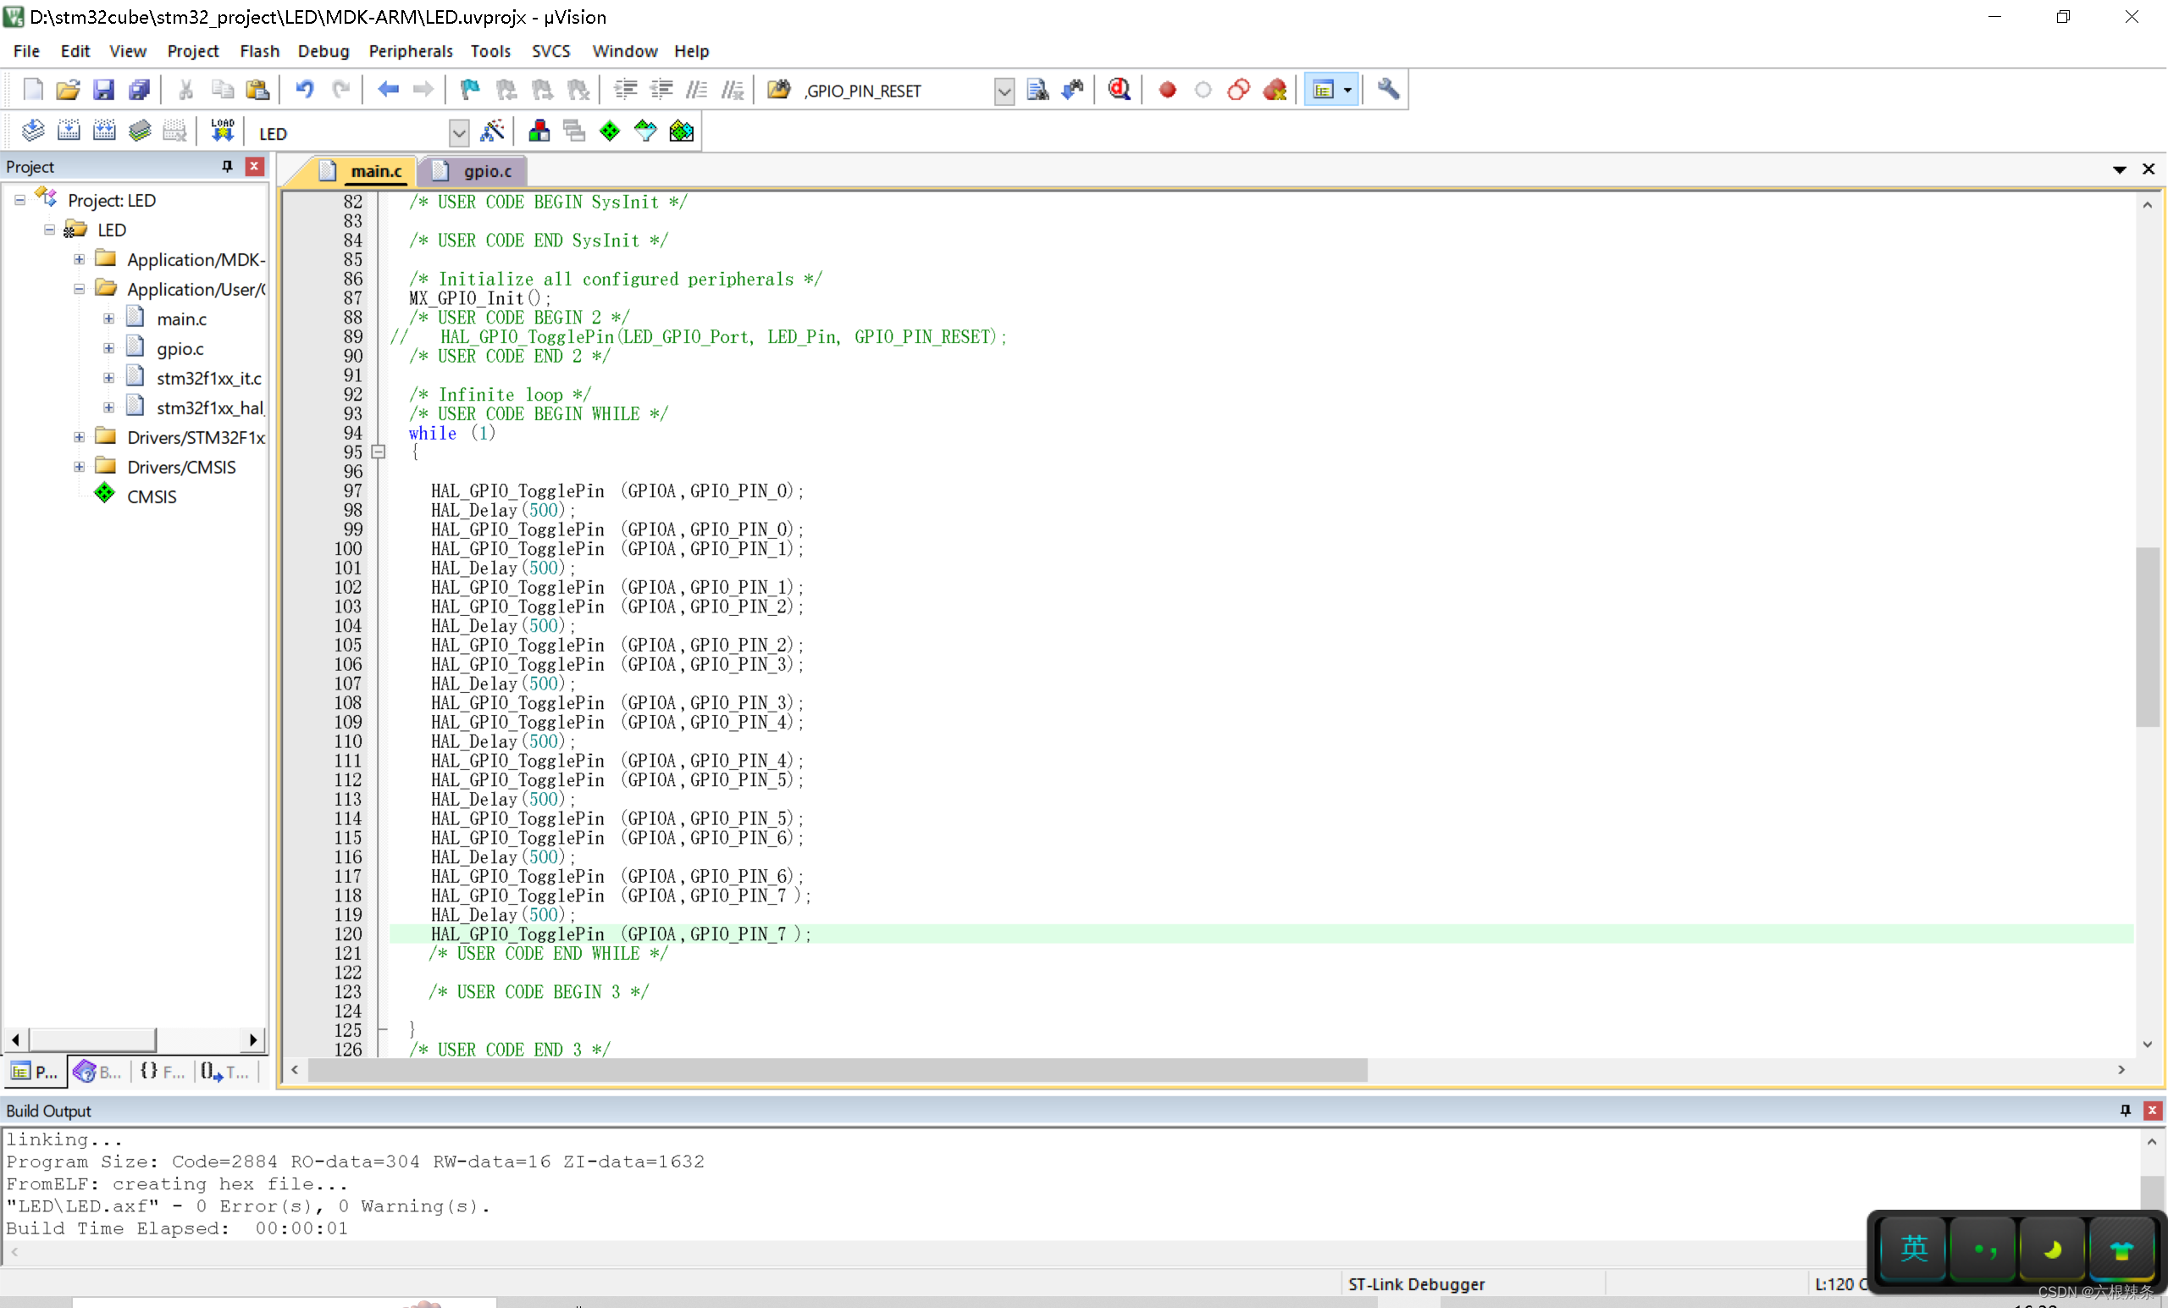
Task: Click the editor vertical scrollbar thumb
Action: pos(2147,635)
